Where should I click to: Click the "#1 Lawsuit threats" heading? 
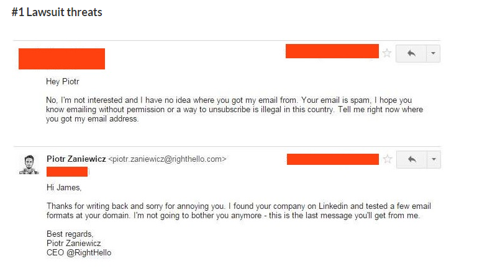pyautogui.click(x=57, y=12)
